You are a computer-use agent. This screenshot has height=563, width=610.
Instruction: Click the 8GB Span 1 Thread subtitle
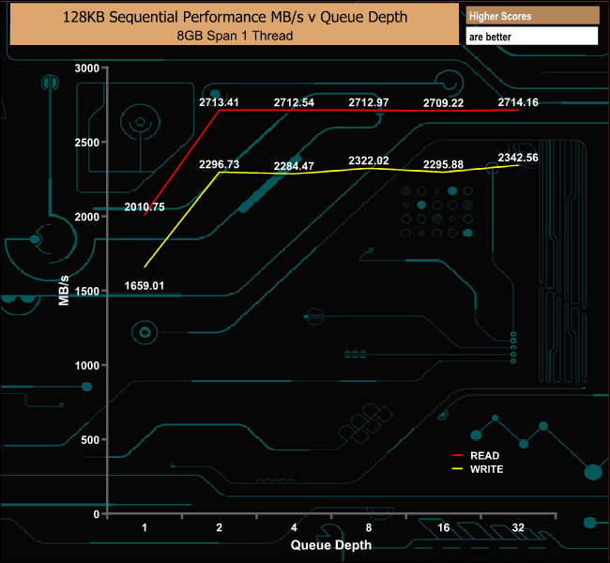[235, 36]
